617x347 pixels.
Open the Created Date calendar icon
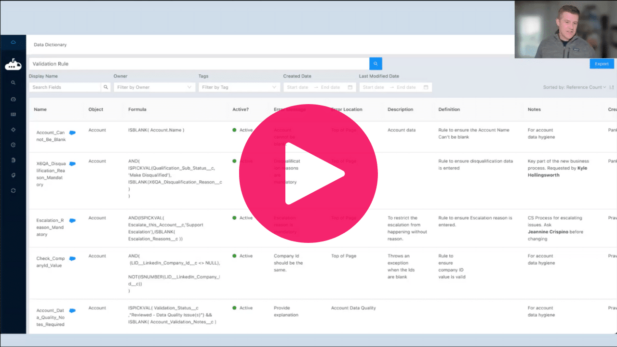pos(350,87)
